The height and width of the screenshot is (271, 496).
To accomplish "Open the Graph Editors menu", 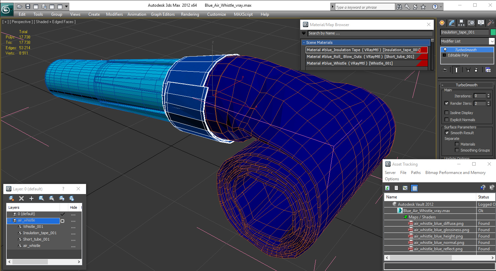I will point(163,14).
